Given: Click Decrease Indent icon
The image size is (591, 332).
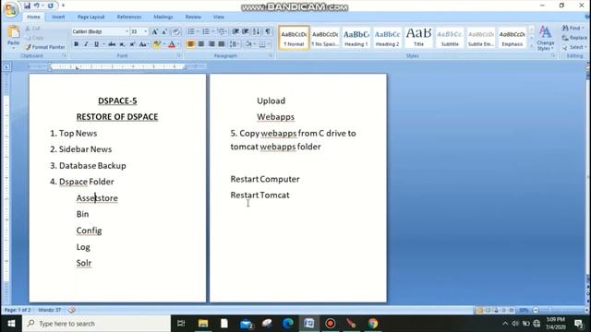Looking at the screenshot, I should pos(235,31).
